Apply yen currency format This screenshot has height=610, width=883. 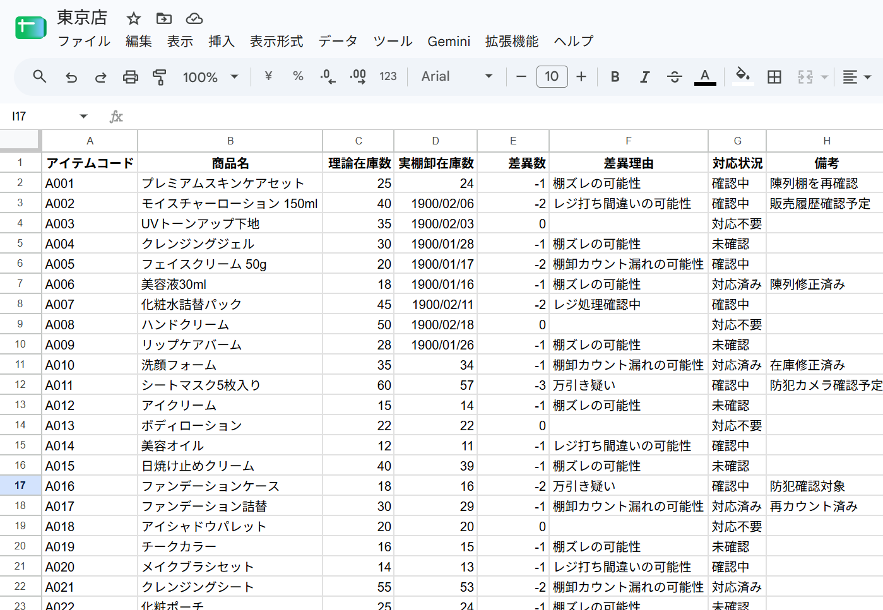[x=268, y=76]
